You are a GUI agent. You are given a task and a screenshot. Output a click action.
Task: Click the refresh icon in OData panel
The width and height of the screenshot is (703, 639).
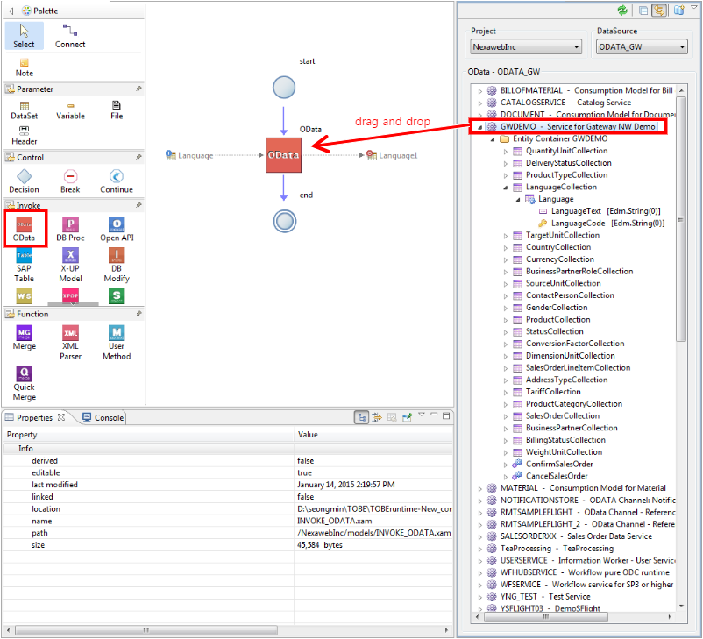(x=622, y=11)
